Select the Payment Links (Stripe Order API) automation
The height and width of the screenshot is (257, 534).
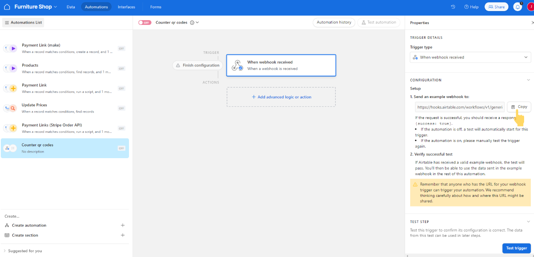pyautogui.click(x=65, y=128)
